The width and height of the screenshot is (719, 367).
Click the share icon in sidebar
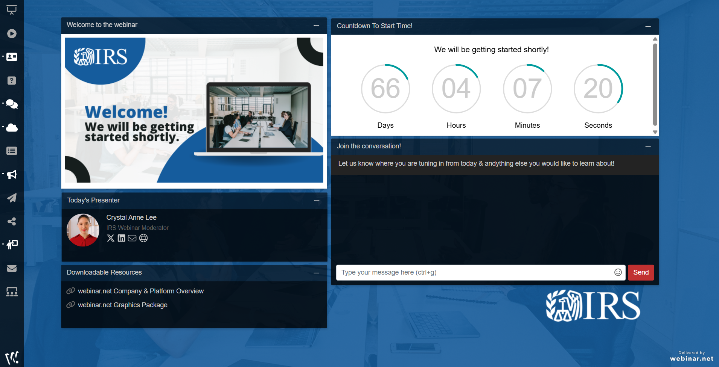(12, 221)
